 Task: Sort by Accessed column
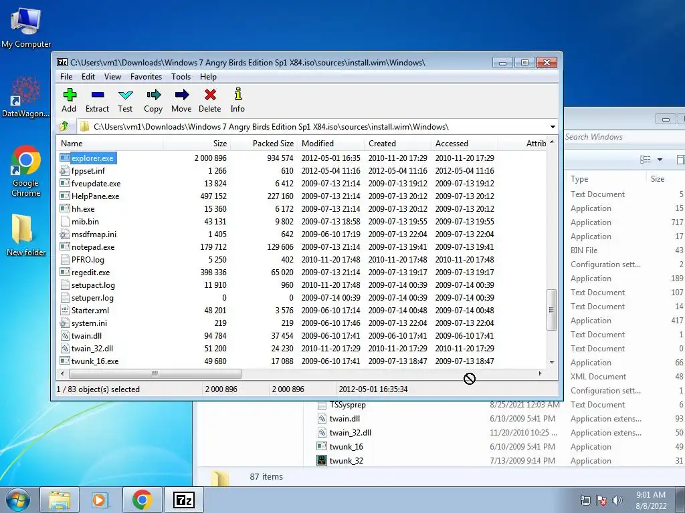(x=464, y=144)
